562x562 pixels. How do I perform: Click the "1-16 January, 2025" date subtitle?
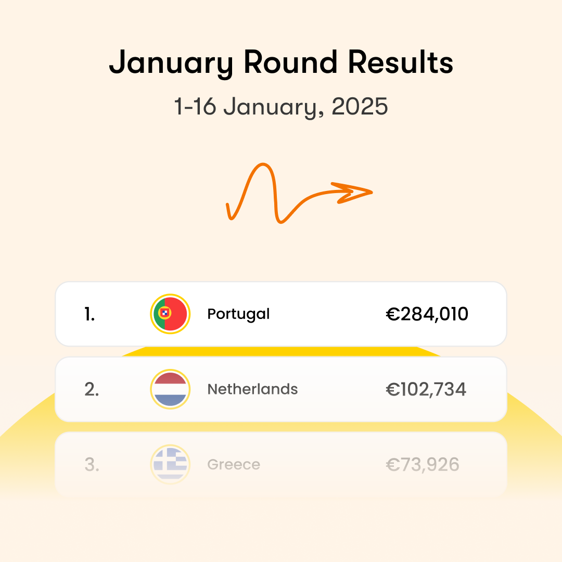281,107
